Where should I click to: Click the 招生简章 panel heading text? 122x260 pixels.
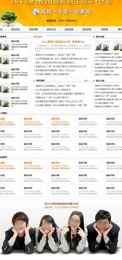pyautogui.click(x=41, y=81)
